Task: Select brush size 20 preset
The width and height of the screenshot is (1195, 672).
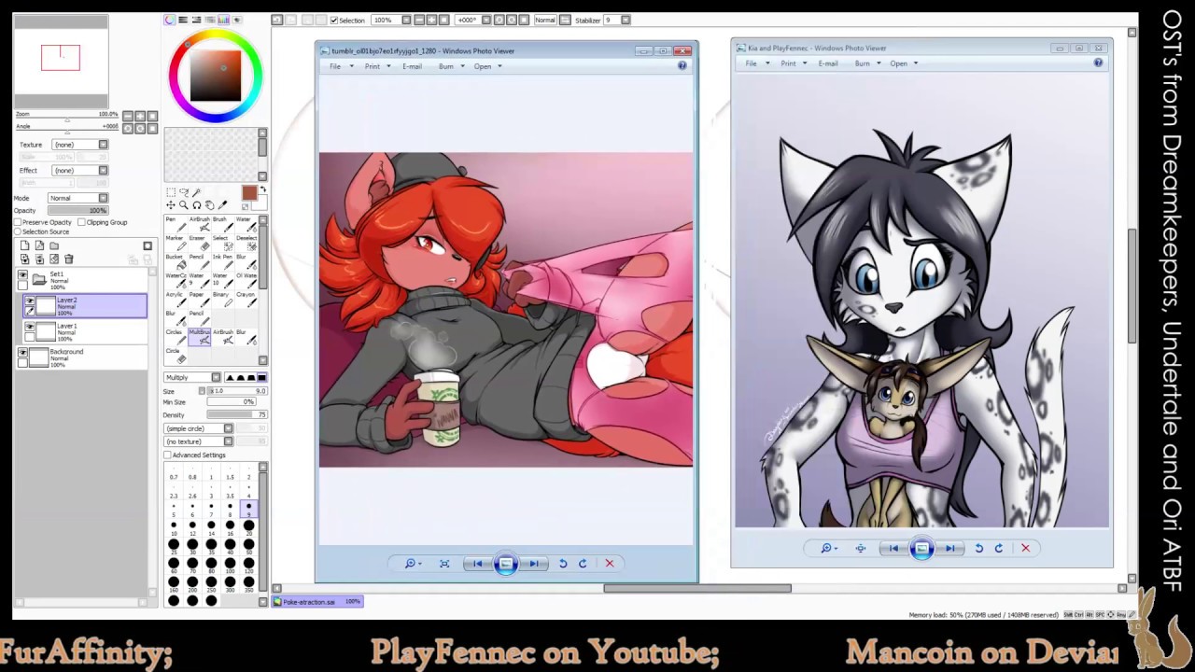Action: coord(248,528)
